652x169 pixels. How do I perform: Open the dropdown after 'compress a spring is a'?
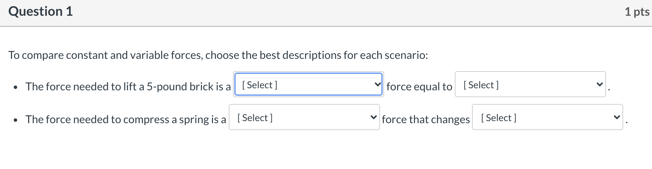click(304, 117)
